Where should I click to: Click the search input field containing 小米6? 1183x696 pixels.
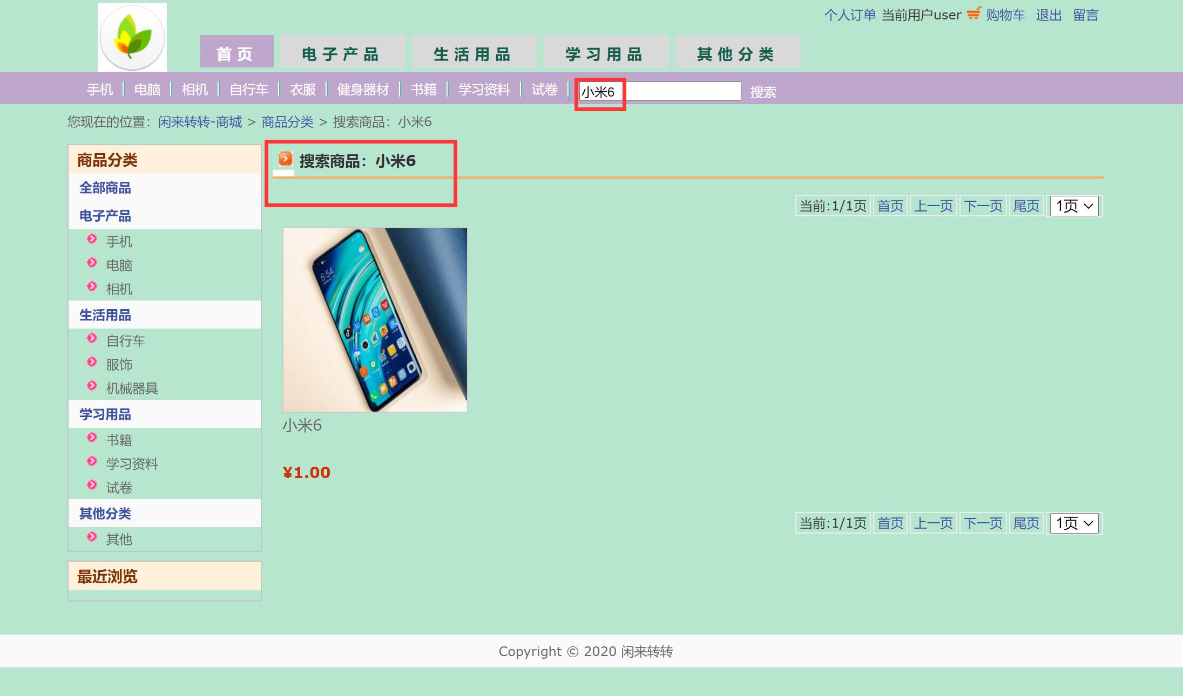click(660, 92)
